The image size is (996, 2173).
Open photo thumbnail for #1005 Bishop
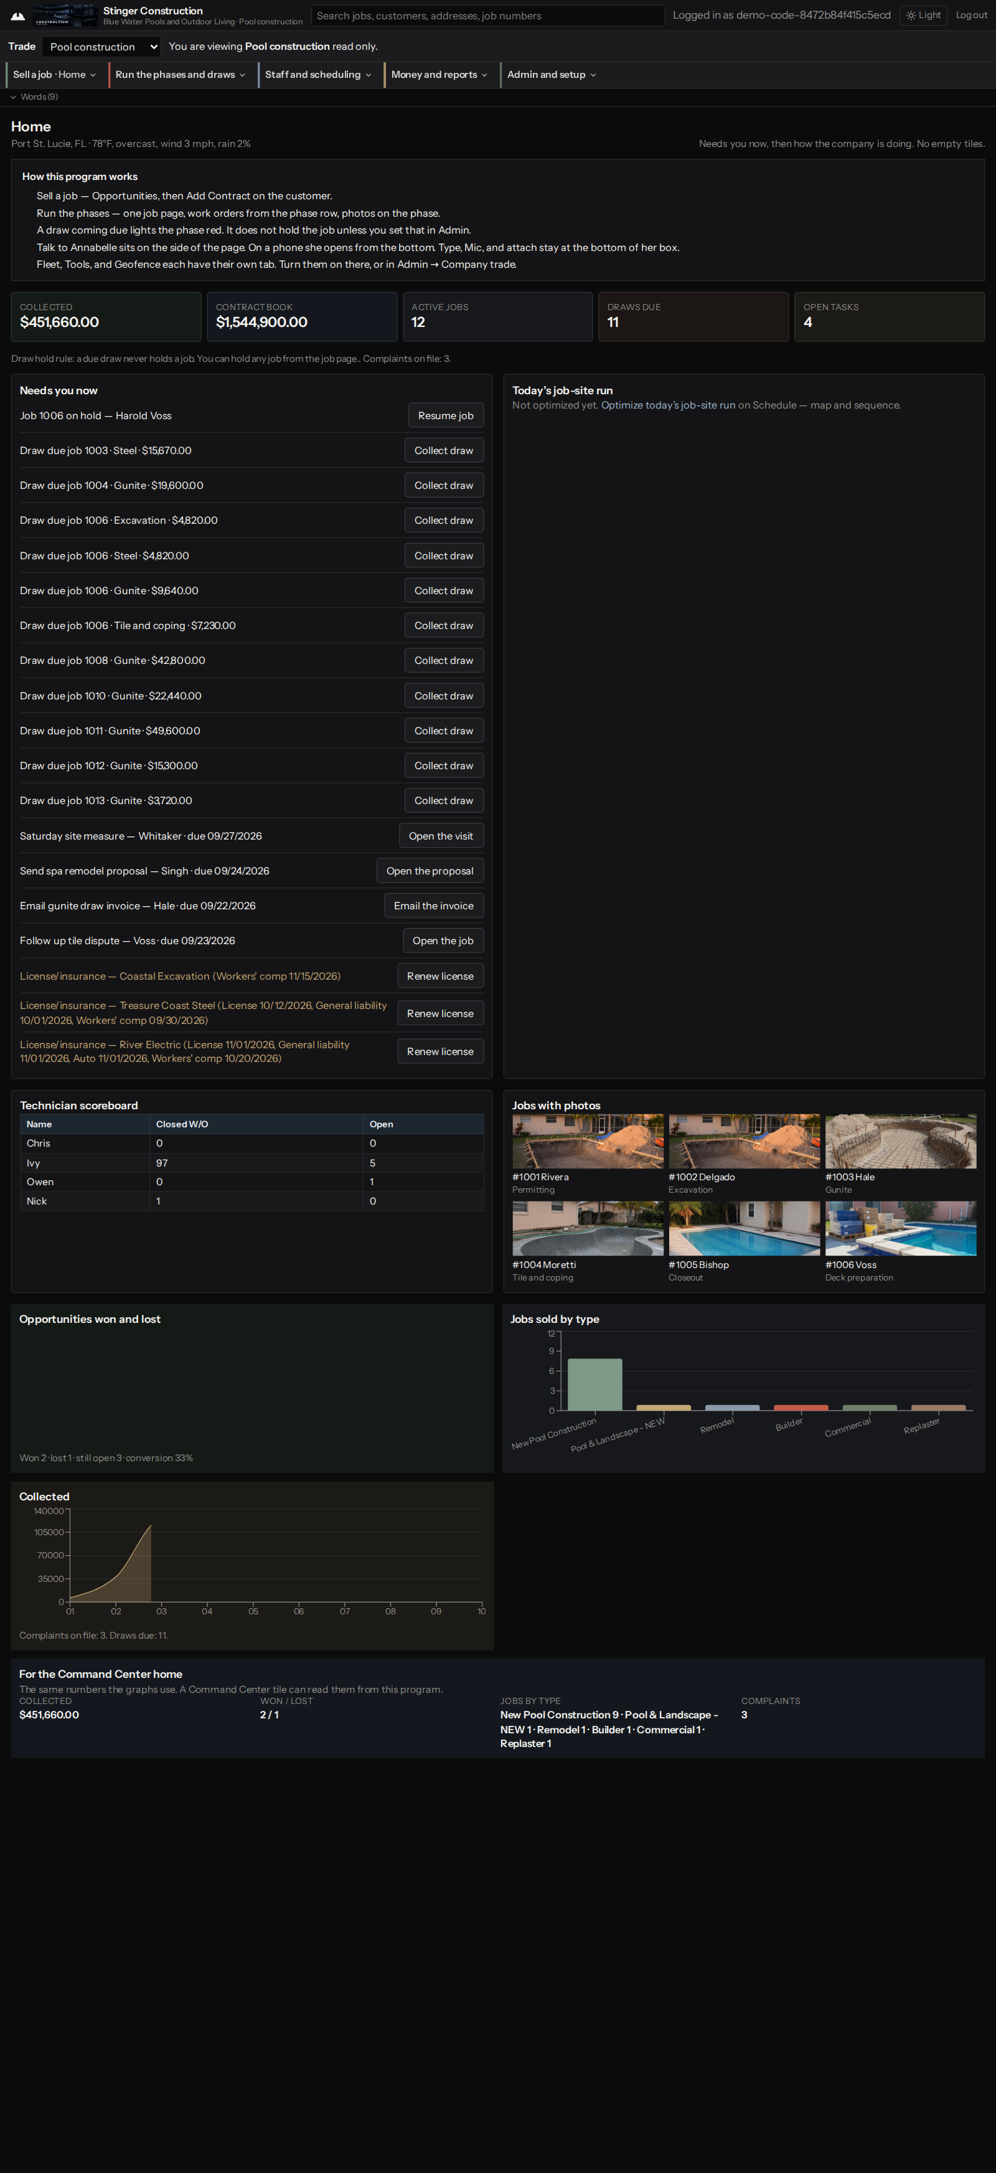tap(744, 1228)
